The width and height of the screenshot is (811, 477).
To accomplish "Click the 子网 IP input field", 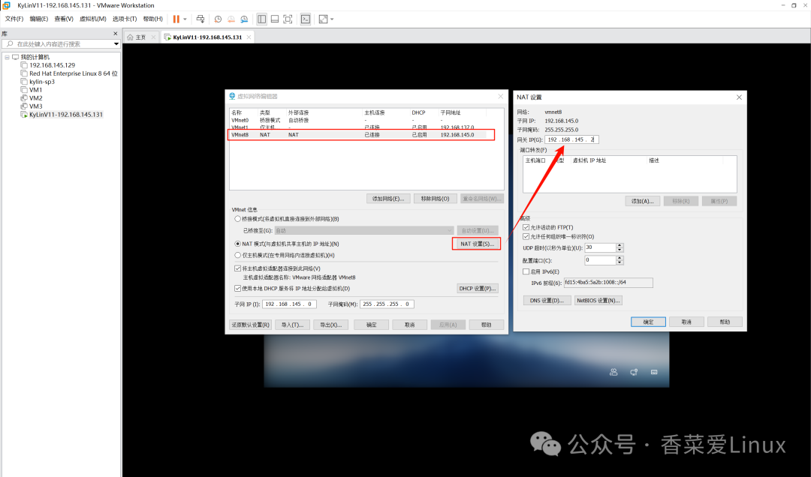I will 289,304.
